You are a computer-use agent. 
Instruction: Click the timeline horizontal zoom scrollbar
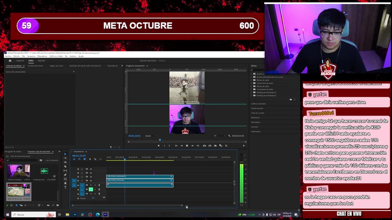point(127,205)
